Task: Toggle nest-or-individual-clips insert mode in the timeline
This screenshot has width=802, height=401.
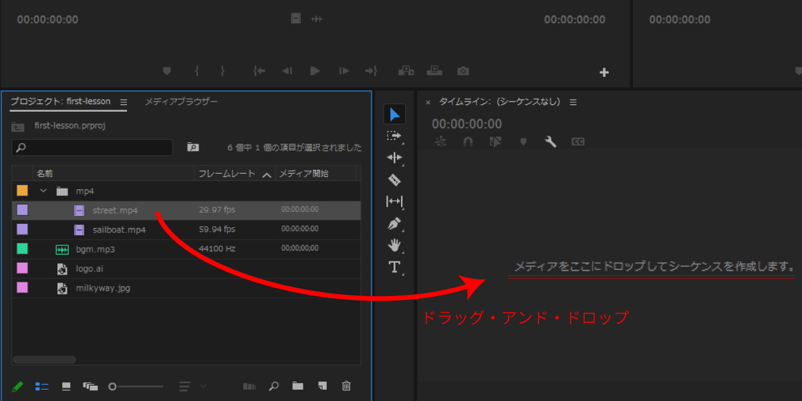Action: click(x=440, y=142)
